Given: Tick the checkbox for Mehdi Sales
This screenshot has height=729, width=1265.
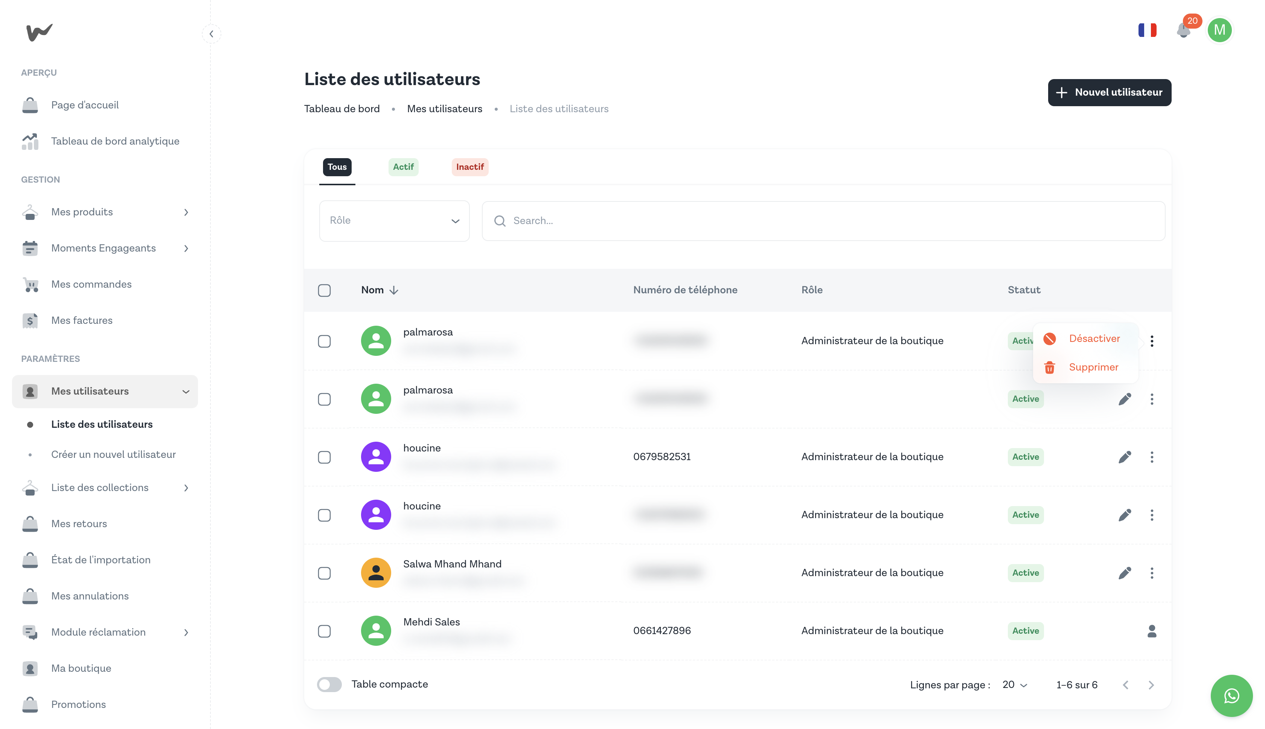Looking at the screenshot, I should pyautogui.click(x=325, y=631).
